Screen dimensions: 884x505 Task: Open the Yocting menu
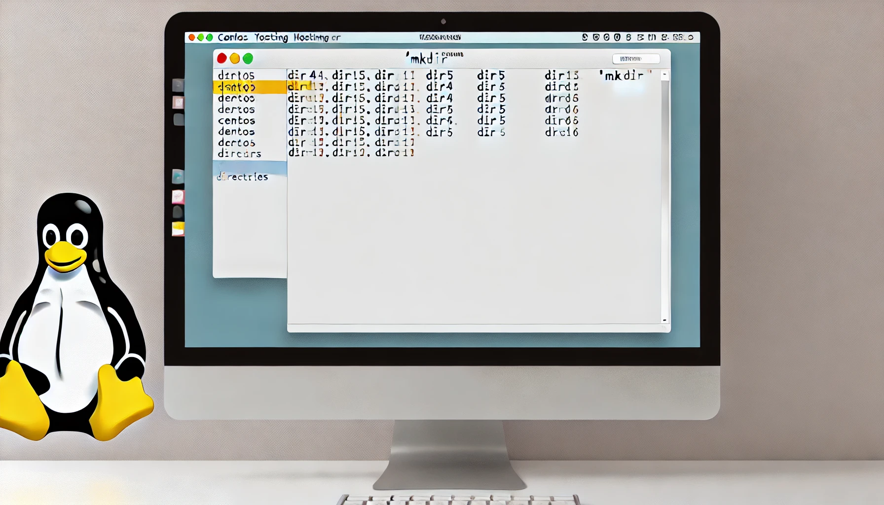coord(270,37)
